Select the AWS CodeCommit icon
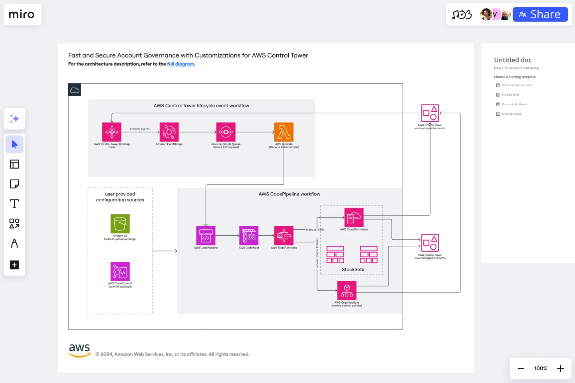Viewport: 575px width, 383px height. tap(120, 271)
